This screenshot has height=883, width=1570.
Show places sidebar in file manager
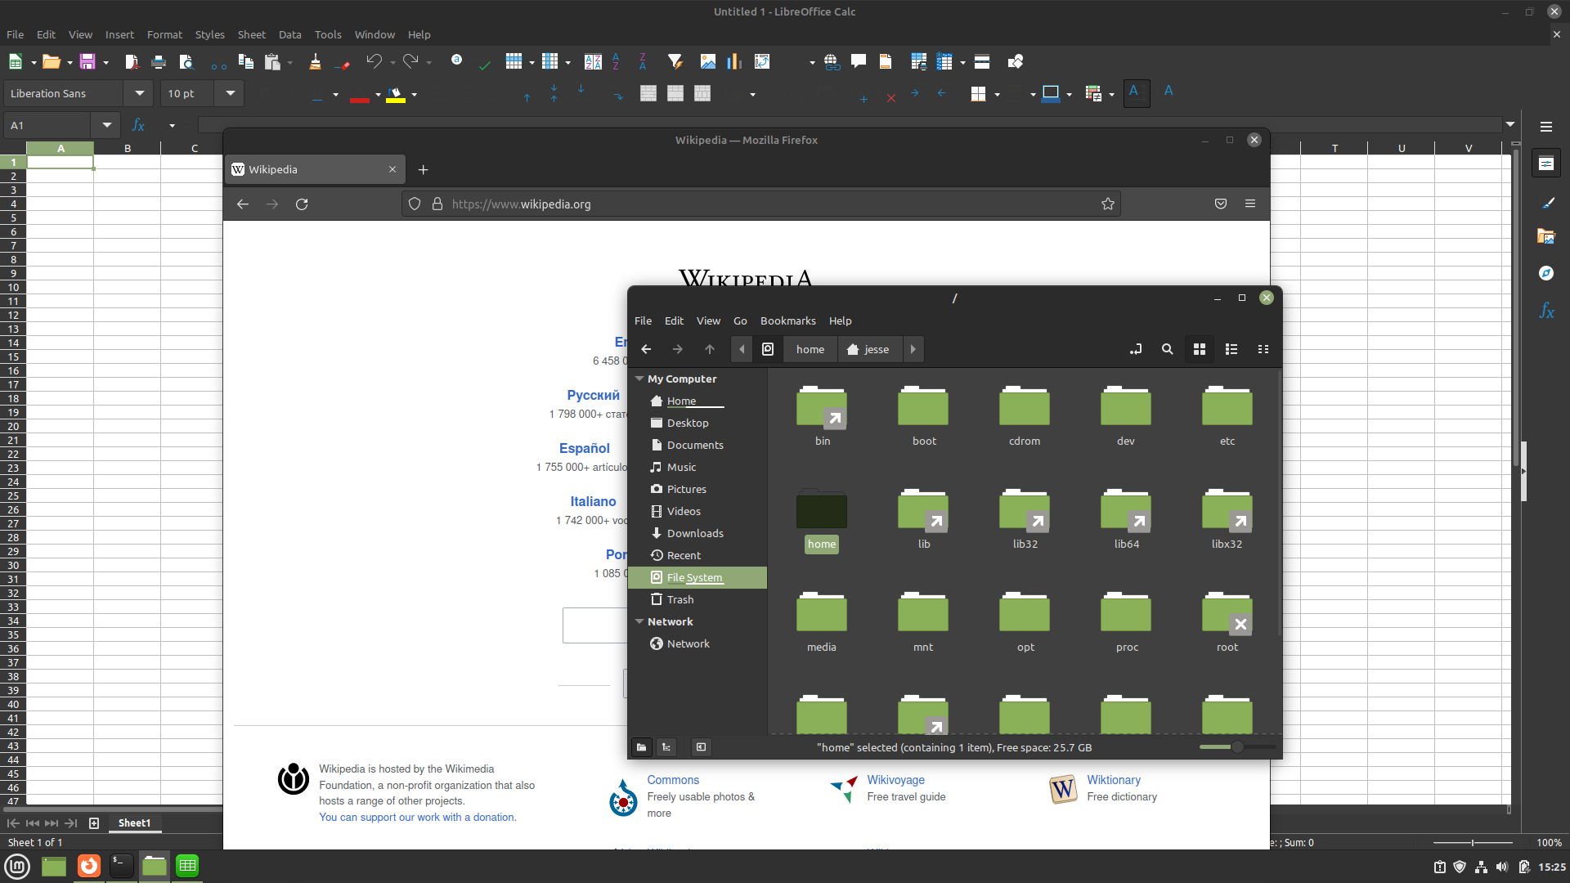(x=642, y=747)
